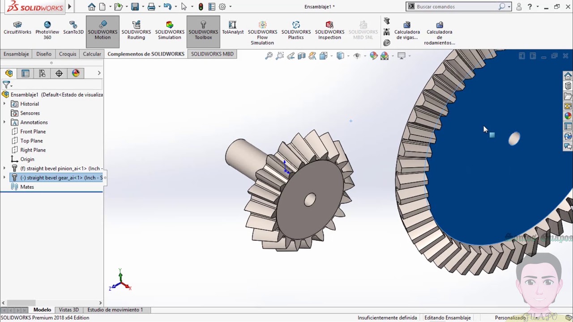Open the user login icon
The width and height of the screenshot is (573, 322).
coord(519,7)
